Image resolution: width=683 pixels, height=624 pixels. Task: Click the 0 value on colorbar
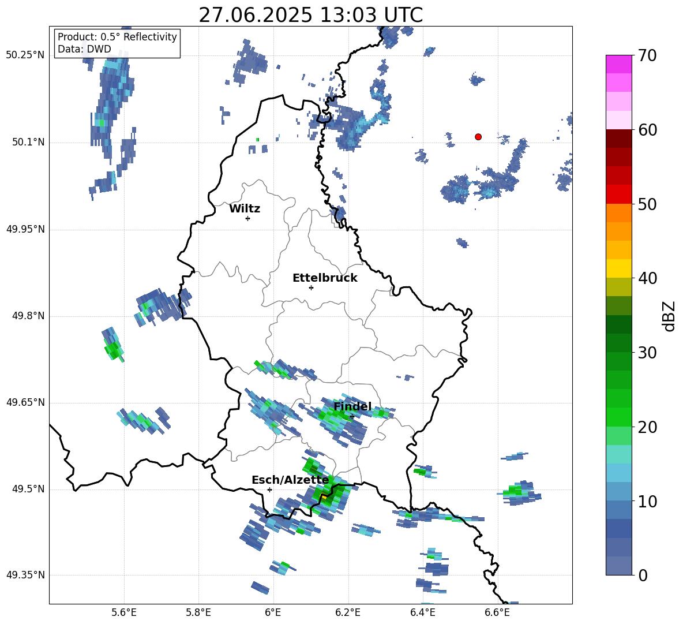643,575
